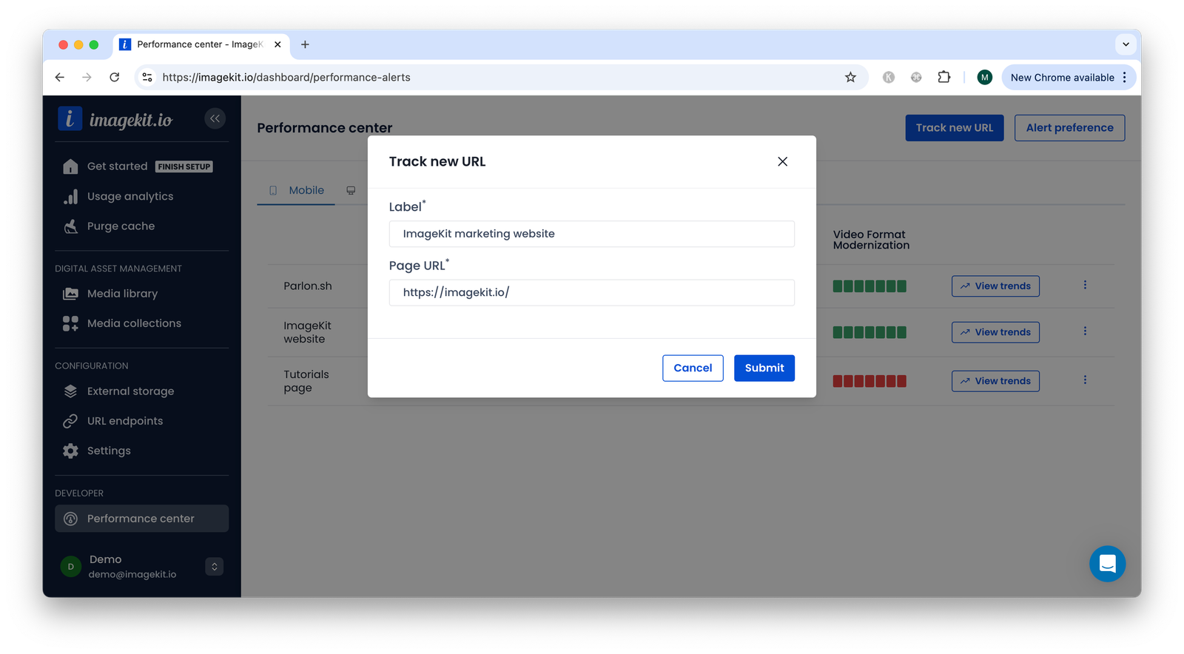Bookmark this page with the star icon

click(x=850, y=77)
